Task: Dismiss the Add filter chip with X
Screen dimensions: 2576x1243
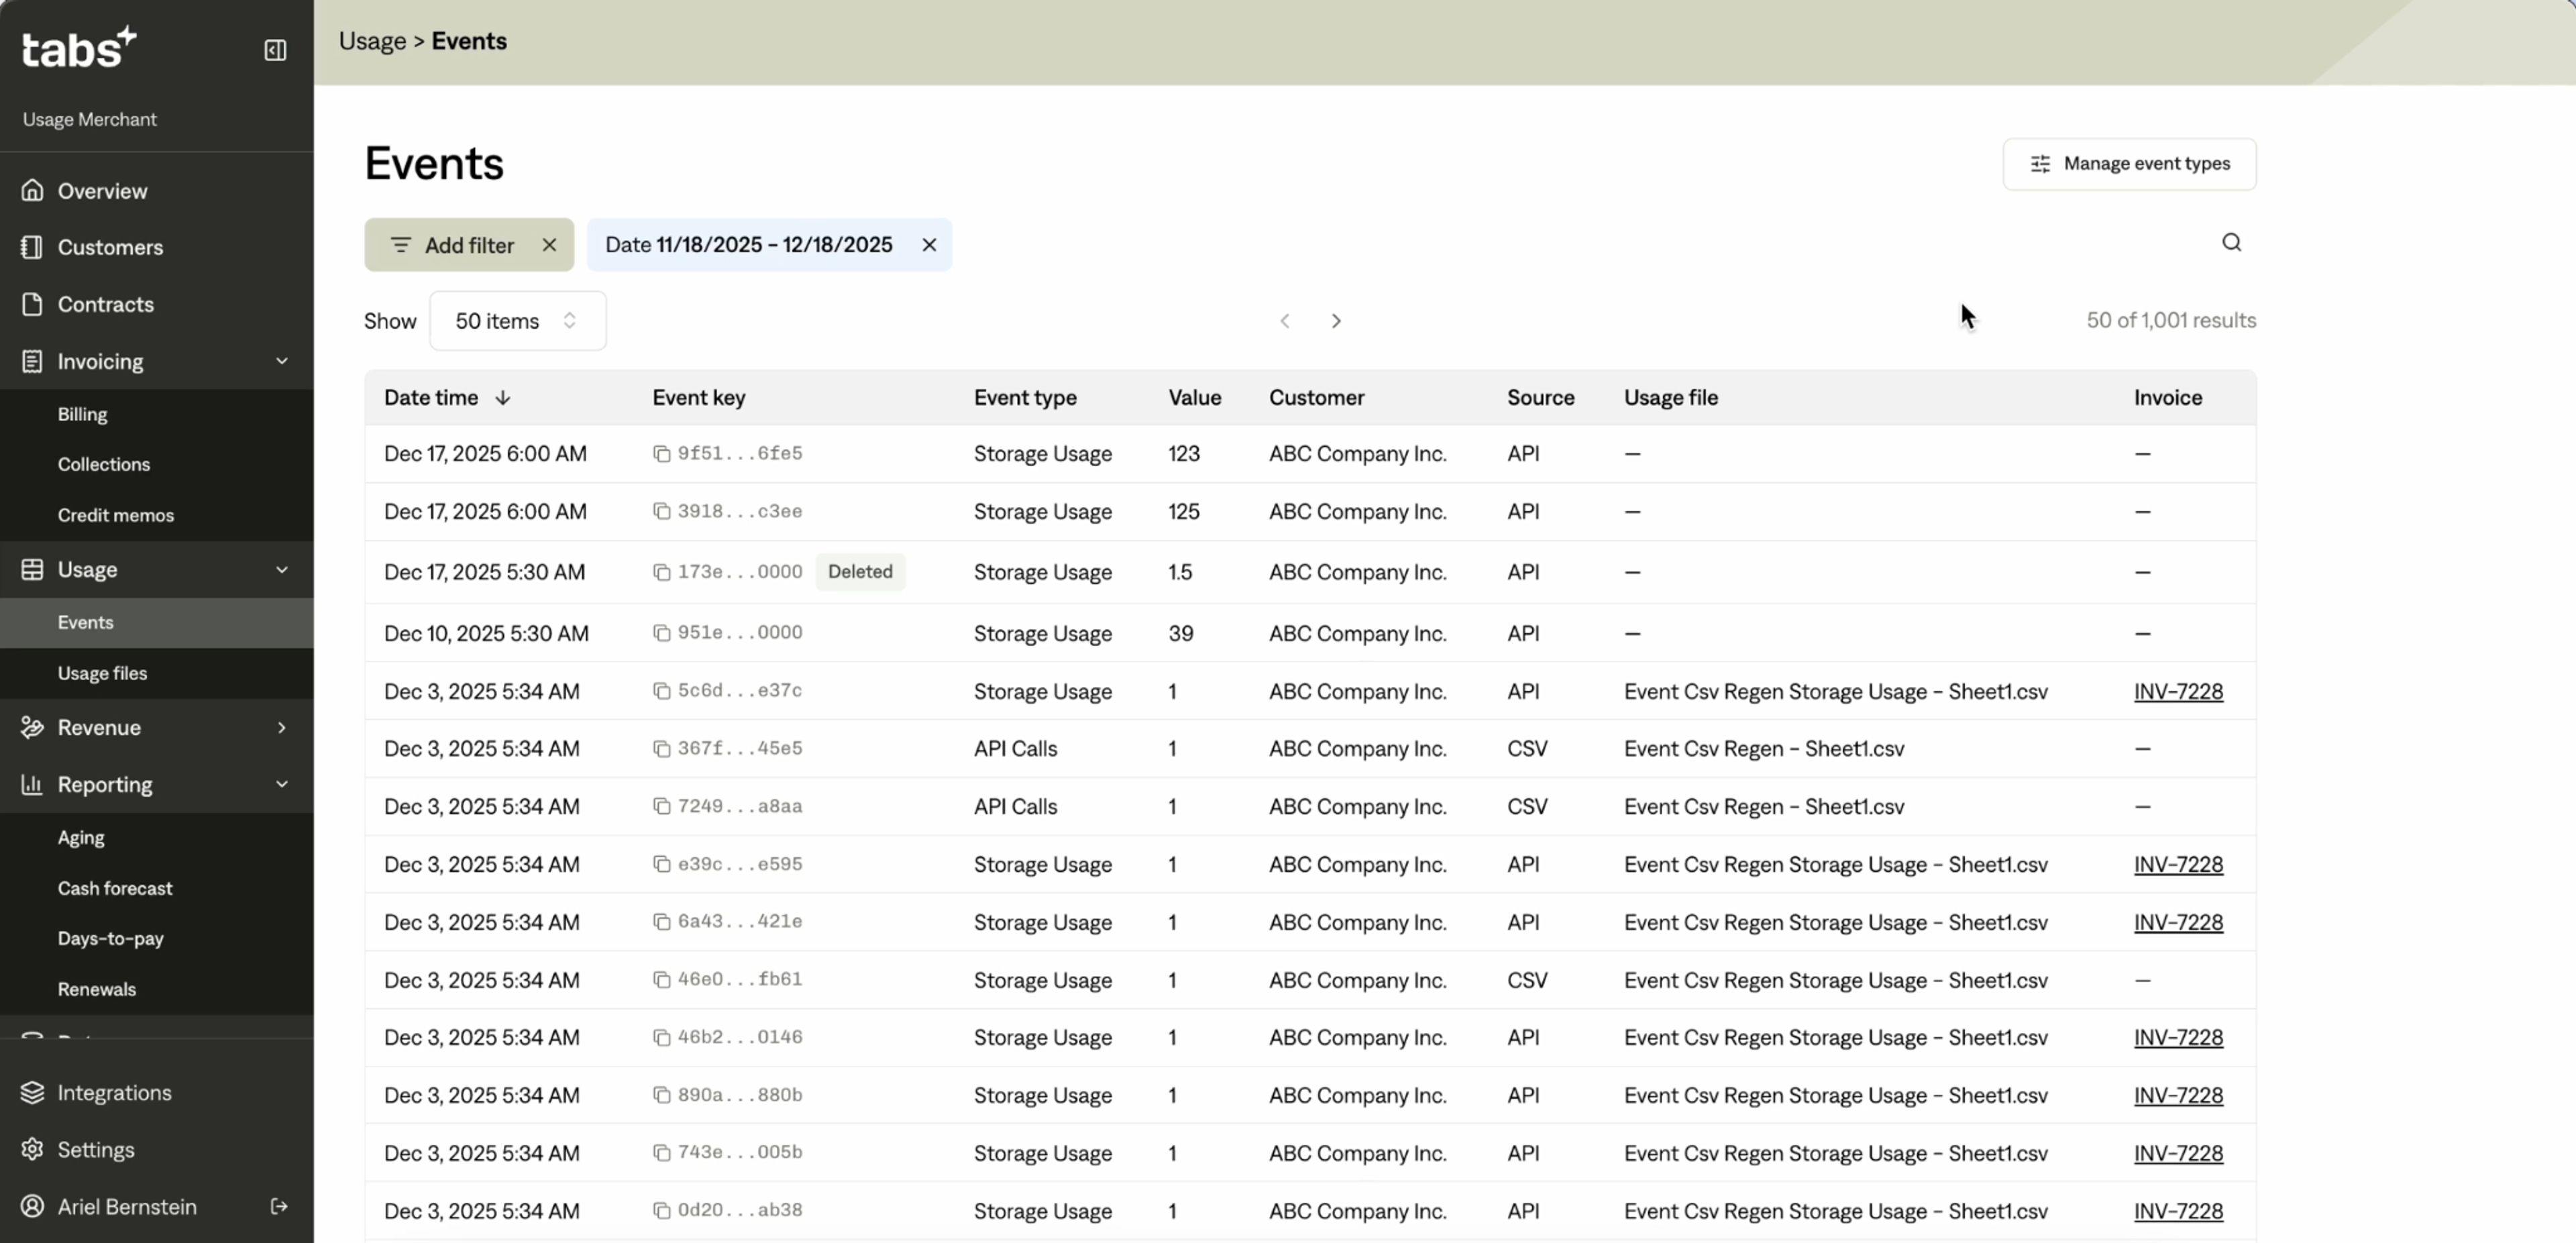Action: click(x=549, y=245)
